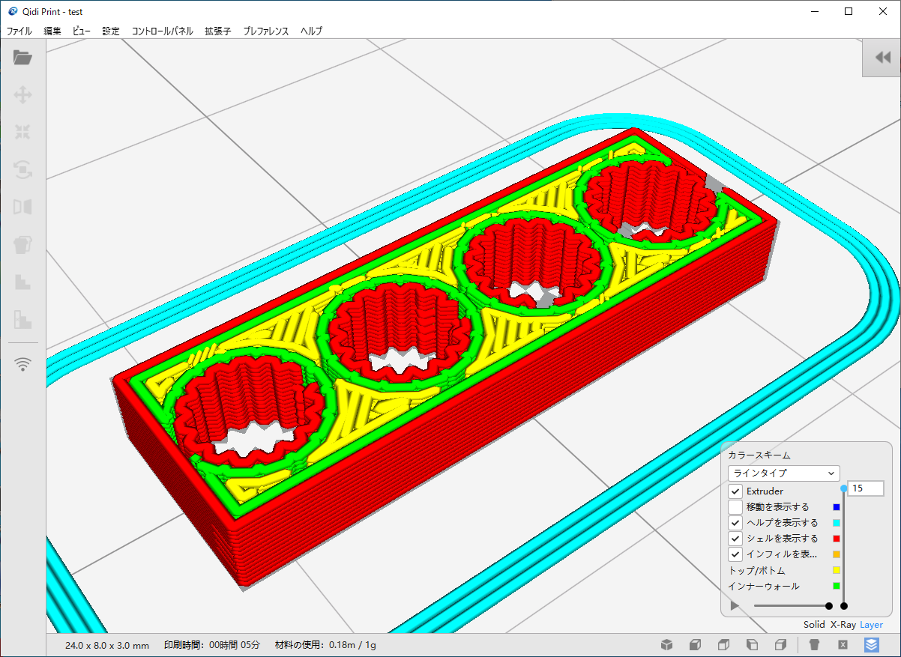Uncheck the Extruder checkbox
This screenshot has height=657, width=901.
point(735,491)
